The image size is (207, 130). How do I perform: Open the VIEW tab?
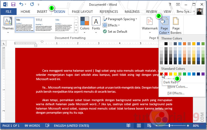coord(167,12)
